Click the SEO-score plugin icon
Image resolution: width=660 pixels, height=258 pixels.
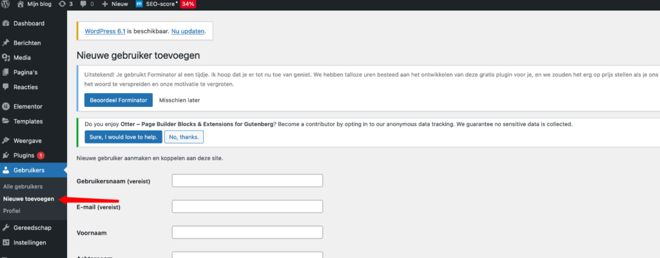click(140, 5)
